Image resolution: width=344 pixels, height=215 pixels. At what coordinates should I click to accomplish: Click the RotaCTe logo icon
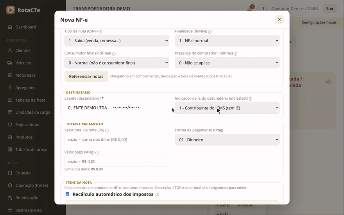[10, 10]
